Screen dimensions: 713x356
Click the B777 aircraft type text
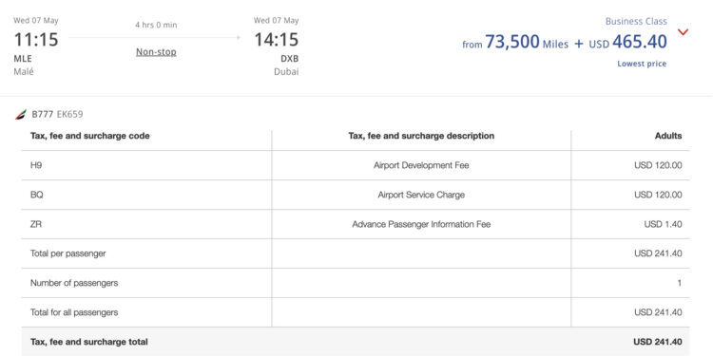(42, 115)
